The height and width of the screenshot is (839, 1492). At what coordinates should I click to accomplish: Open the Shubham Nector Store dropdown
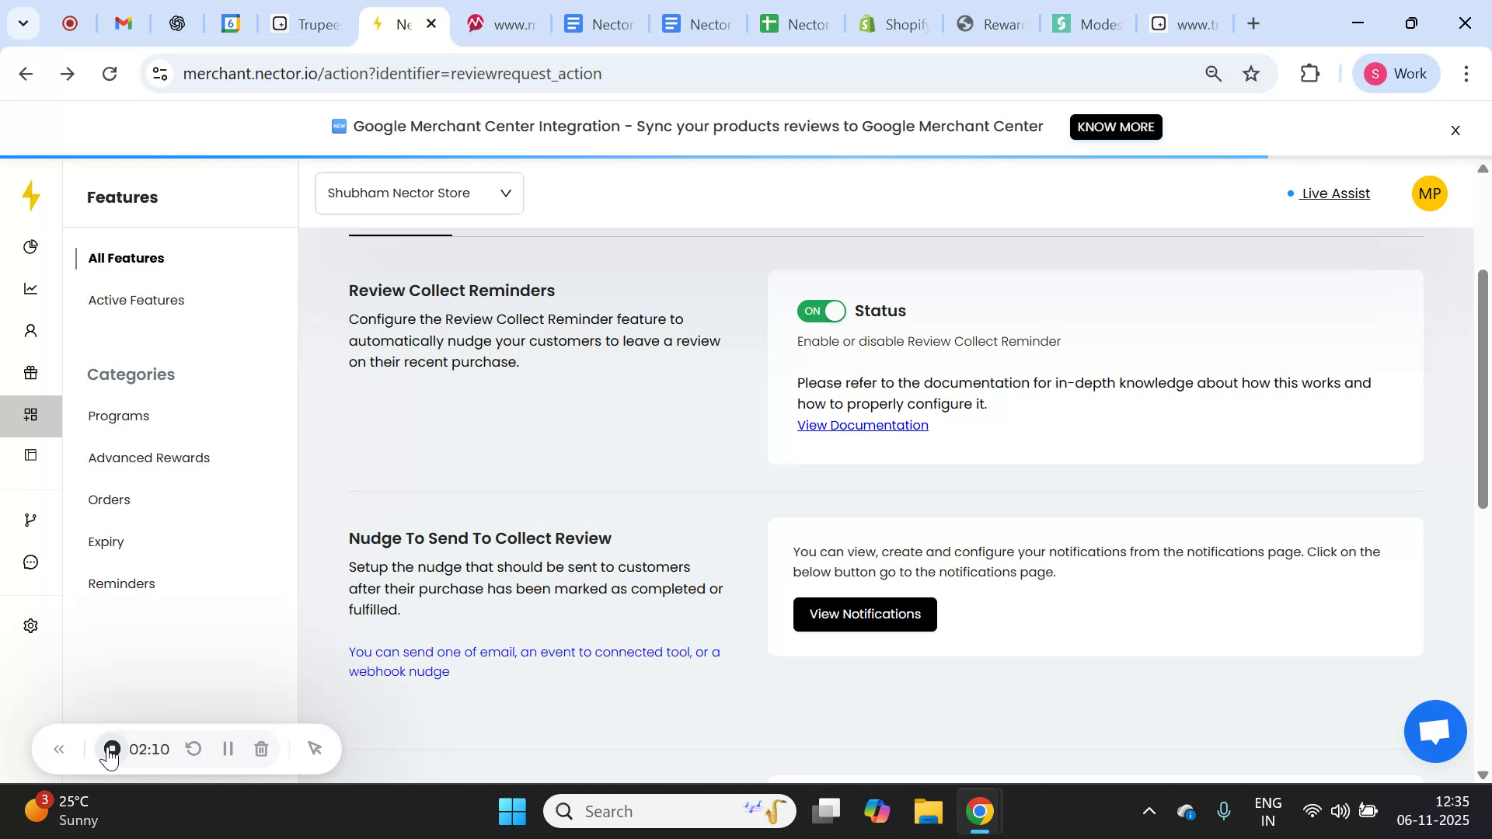click(x=419, y=193)
